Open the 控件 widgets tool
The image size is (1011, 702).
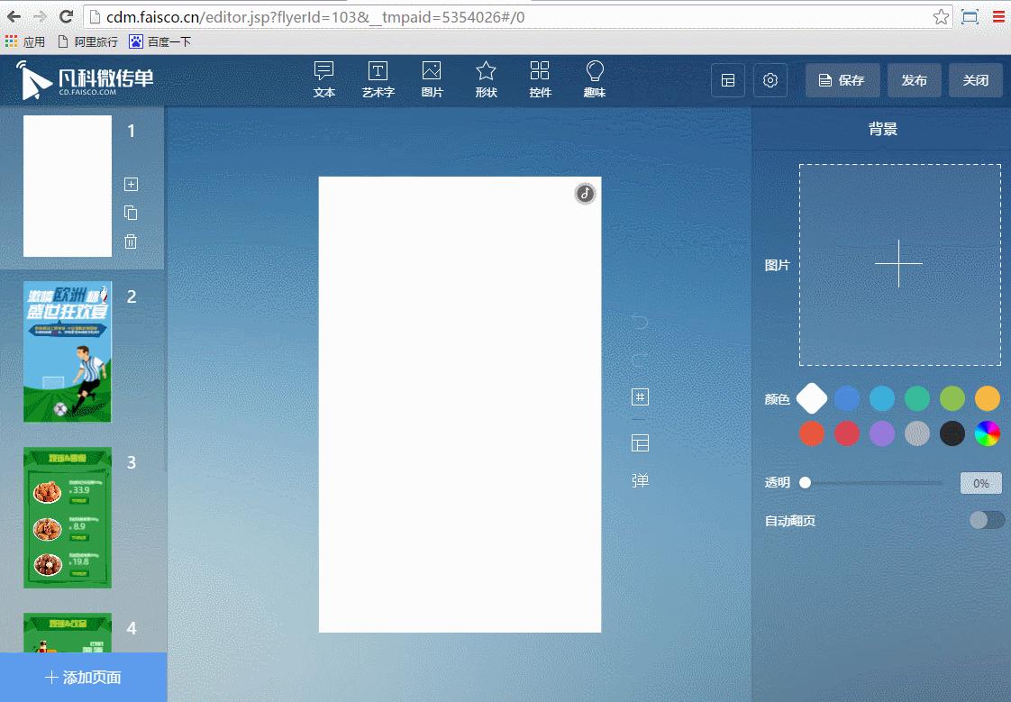(x=540, y=79)
